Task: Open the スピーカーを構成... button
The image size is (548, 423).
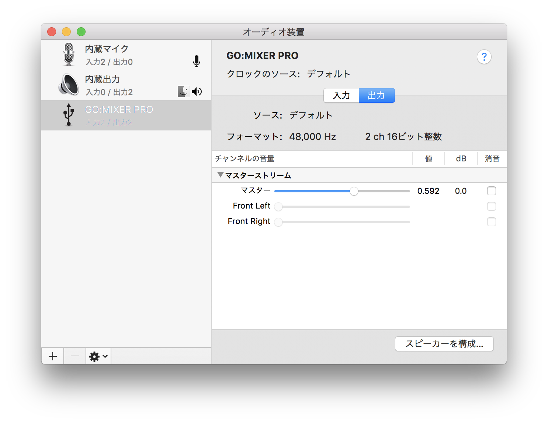Action: pos(444,344)
